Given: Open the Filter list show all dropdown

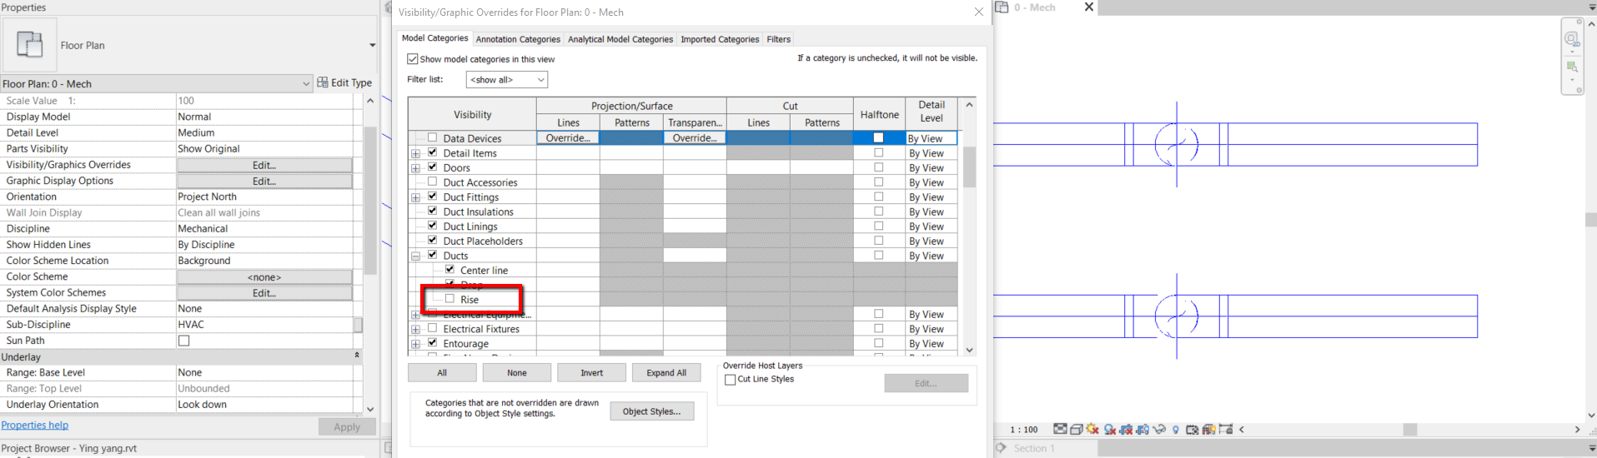Looking at the screenshot, I should (x=506, y=80).
